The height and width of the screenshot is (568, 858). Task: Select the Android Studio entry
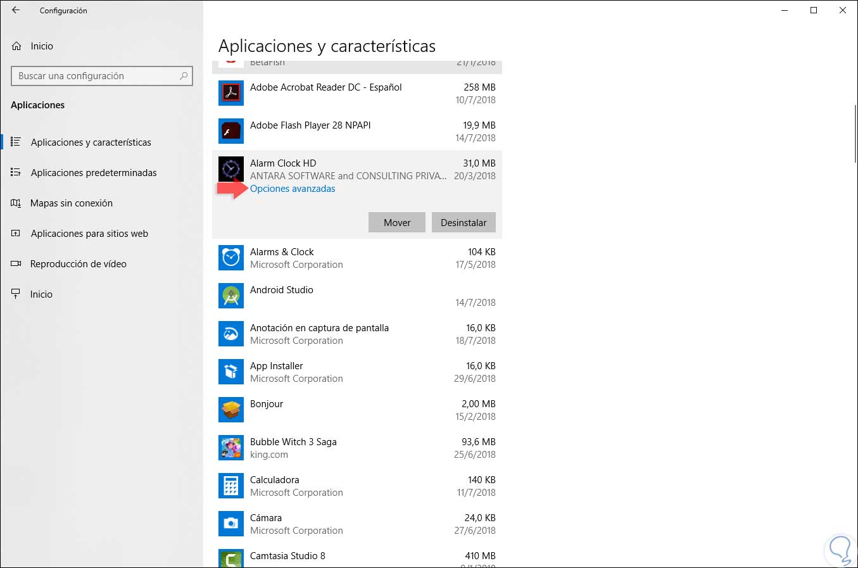tap(357, 296)
